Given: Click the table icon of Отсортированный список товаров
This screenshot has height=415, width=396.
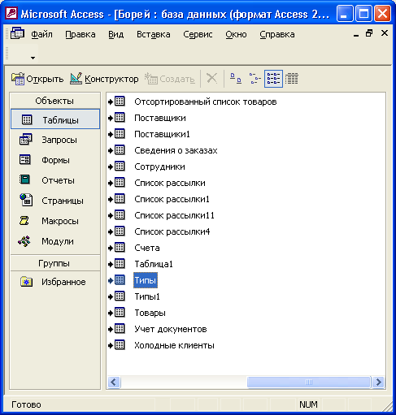Looking at the screenshot, I should [x=120, y=102].
